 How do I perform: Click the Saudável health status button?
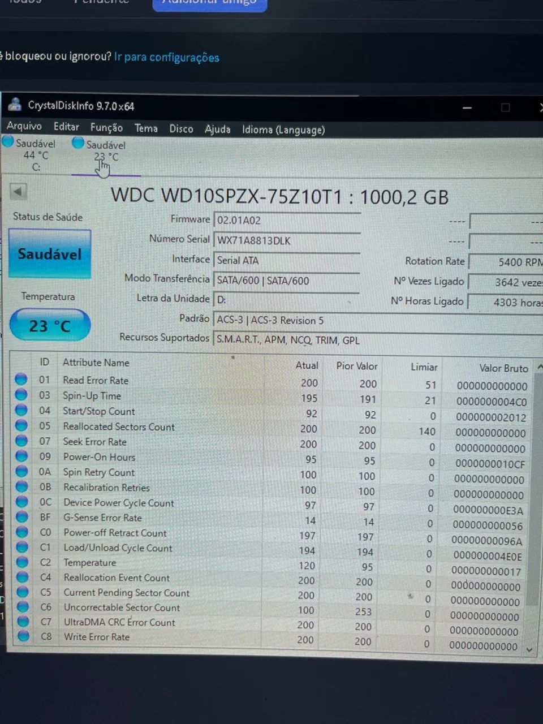pyautogui.click(x=49, y=254)
